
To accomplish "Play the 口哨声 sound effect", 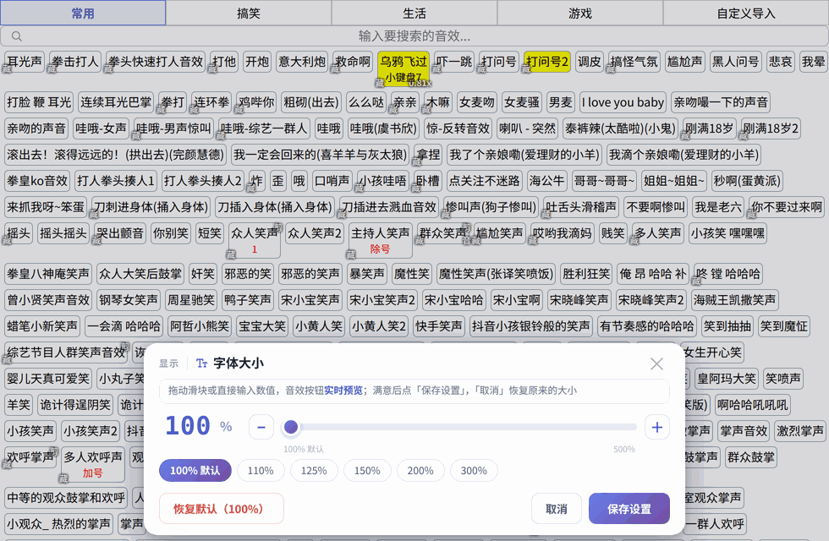I will coord(332,181).
